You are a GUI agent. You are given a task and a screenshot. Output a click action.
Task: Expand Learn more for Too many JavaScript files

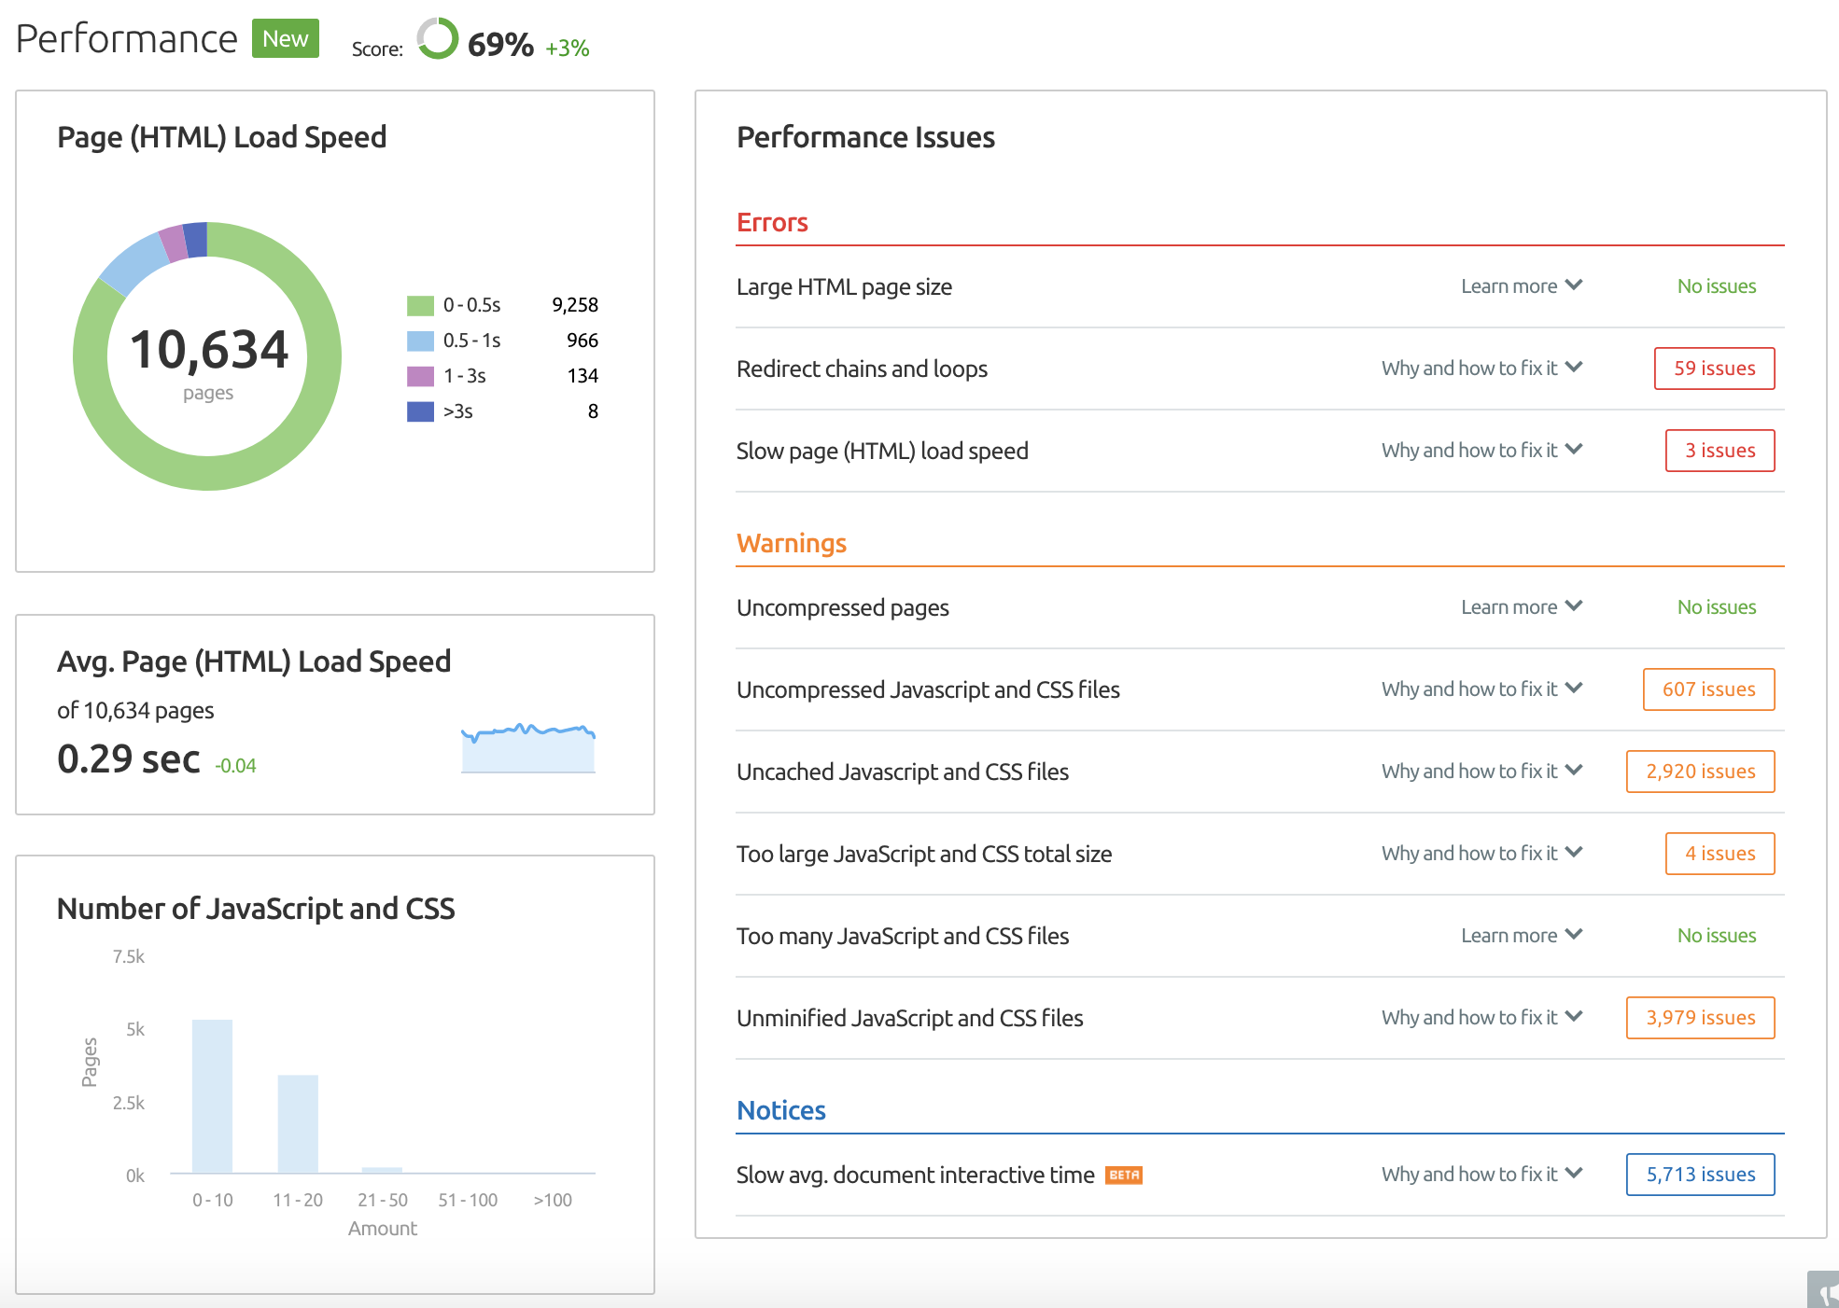pos(1522,935)
